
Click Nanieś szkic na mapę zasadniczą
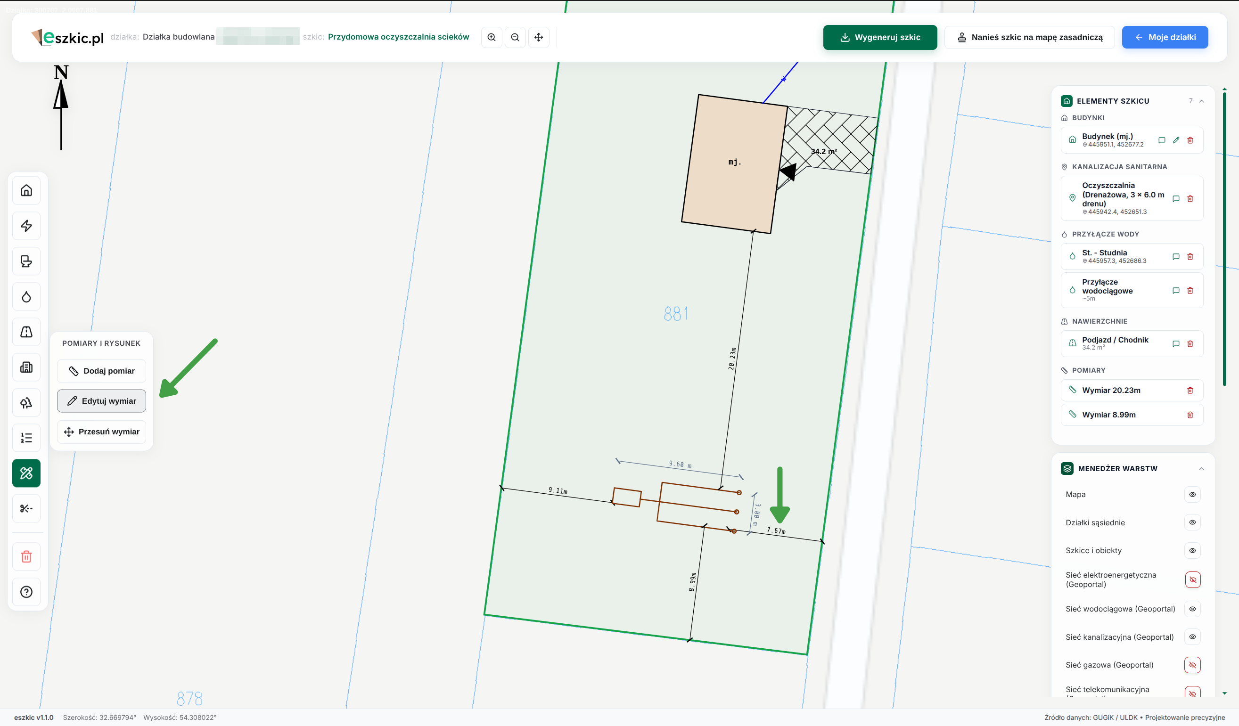(x=1030, y=37)
